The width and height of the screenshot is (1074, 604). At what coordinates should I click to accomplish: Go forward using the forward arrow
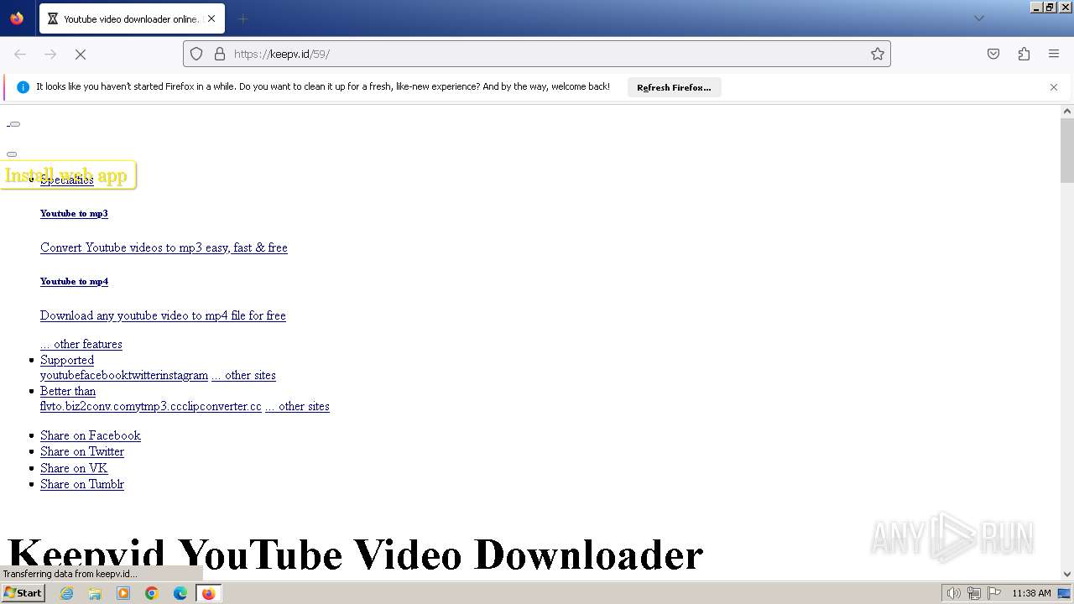(x=50, y=54)
